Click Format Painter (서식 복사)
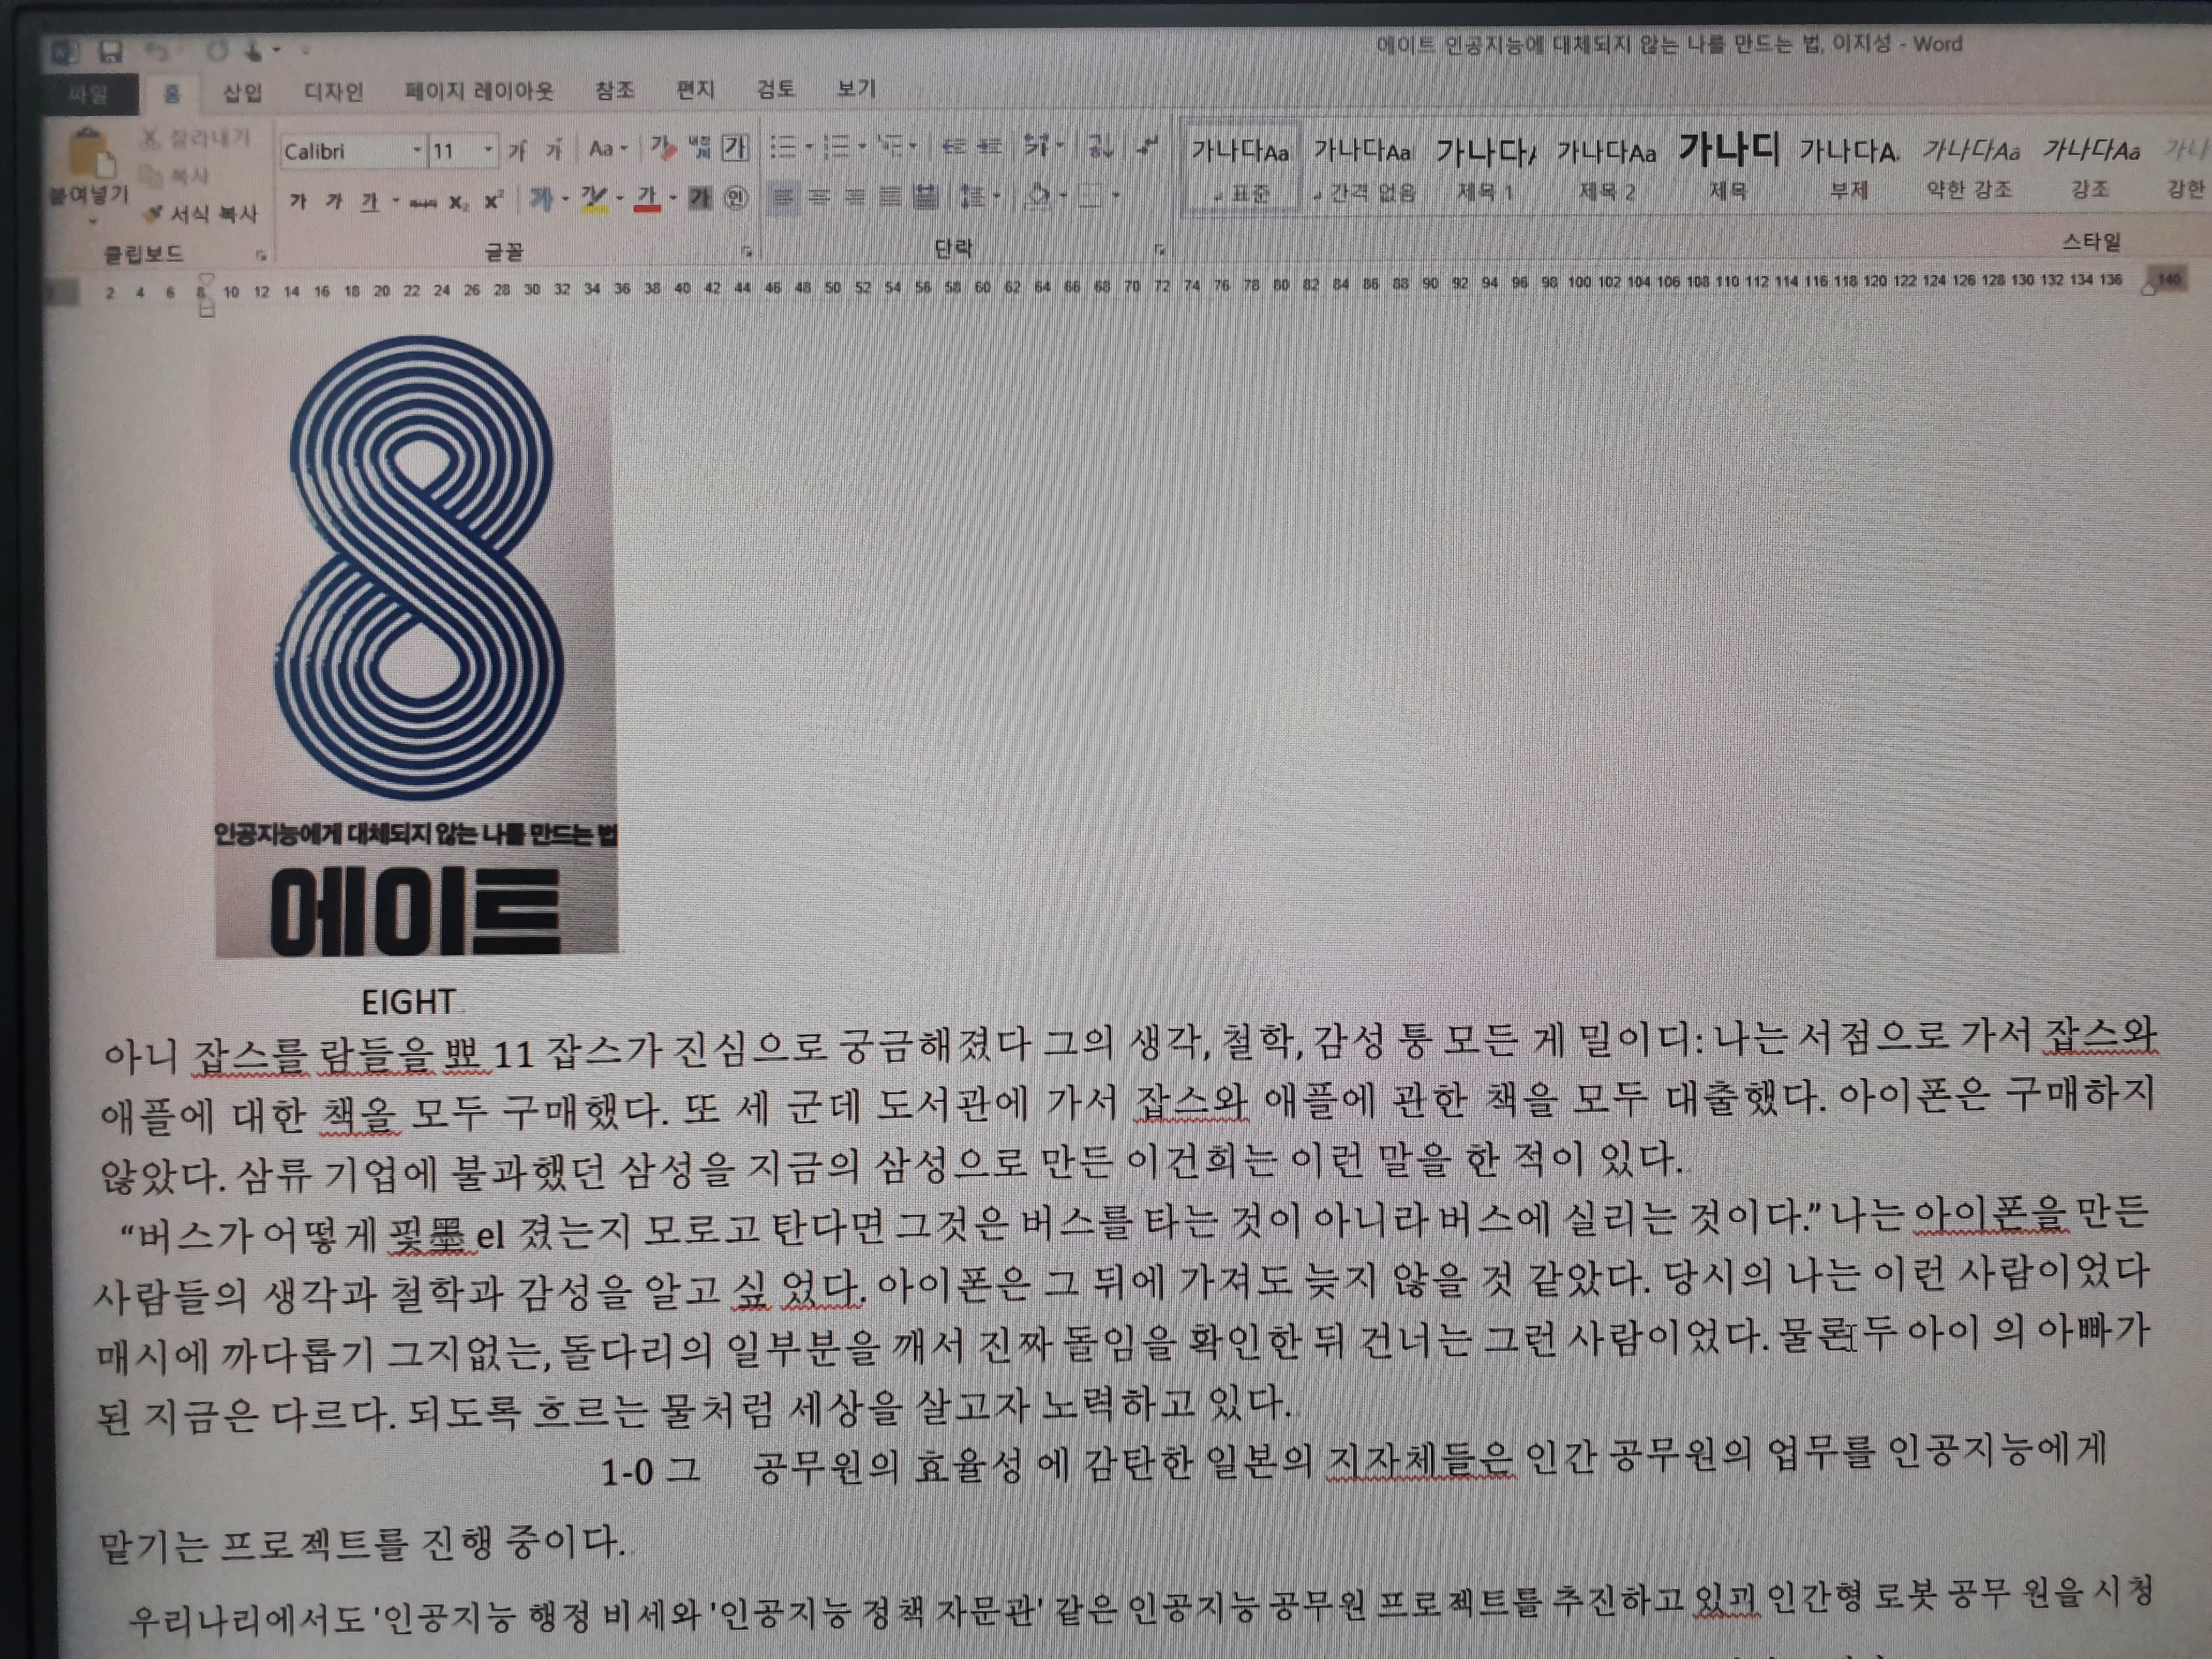This screenshot has height=1659, width=2212. pyautogui.click(x=201, y=213)
